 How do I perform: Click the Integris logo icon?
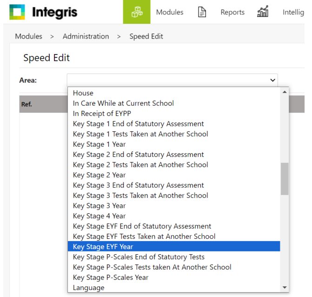pyautogui.click(x=17, y=12)
